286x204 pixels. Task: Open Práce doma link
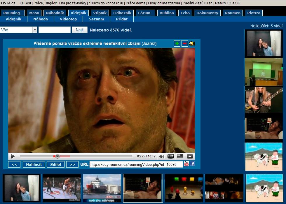(x=135, y=3)
